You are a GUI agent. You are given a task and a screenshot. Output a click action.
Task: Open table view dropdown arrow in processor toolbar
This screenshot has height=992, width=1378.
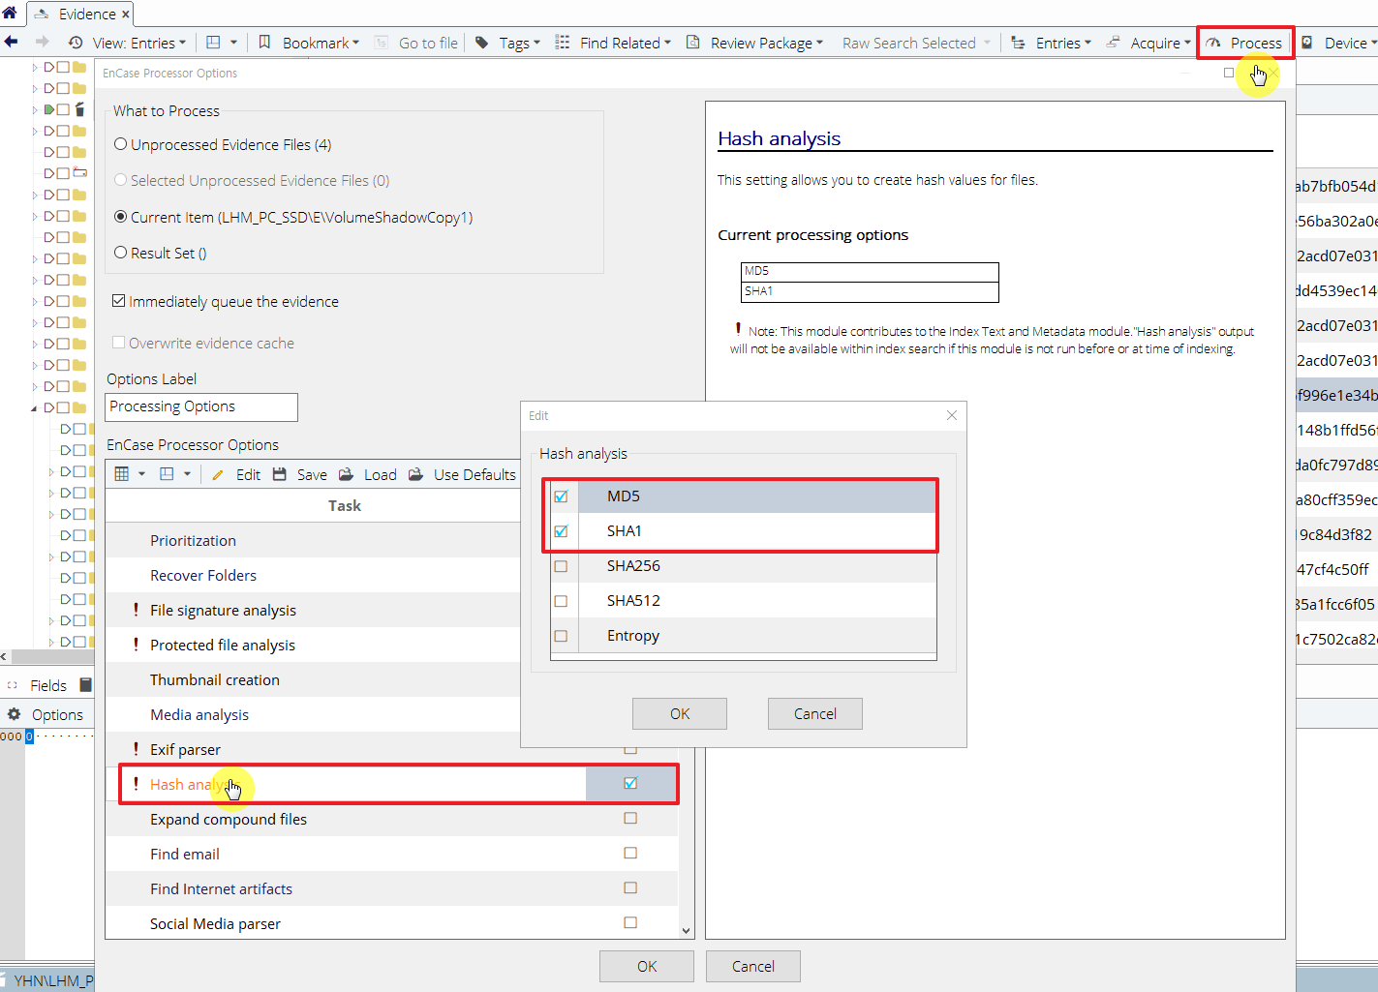141,474
